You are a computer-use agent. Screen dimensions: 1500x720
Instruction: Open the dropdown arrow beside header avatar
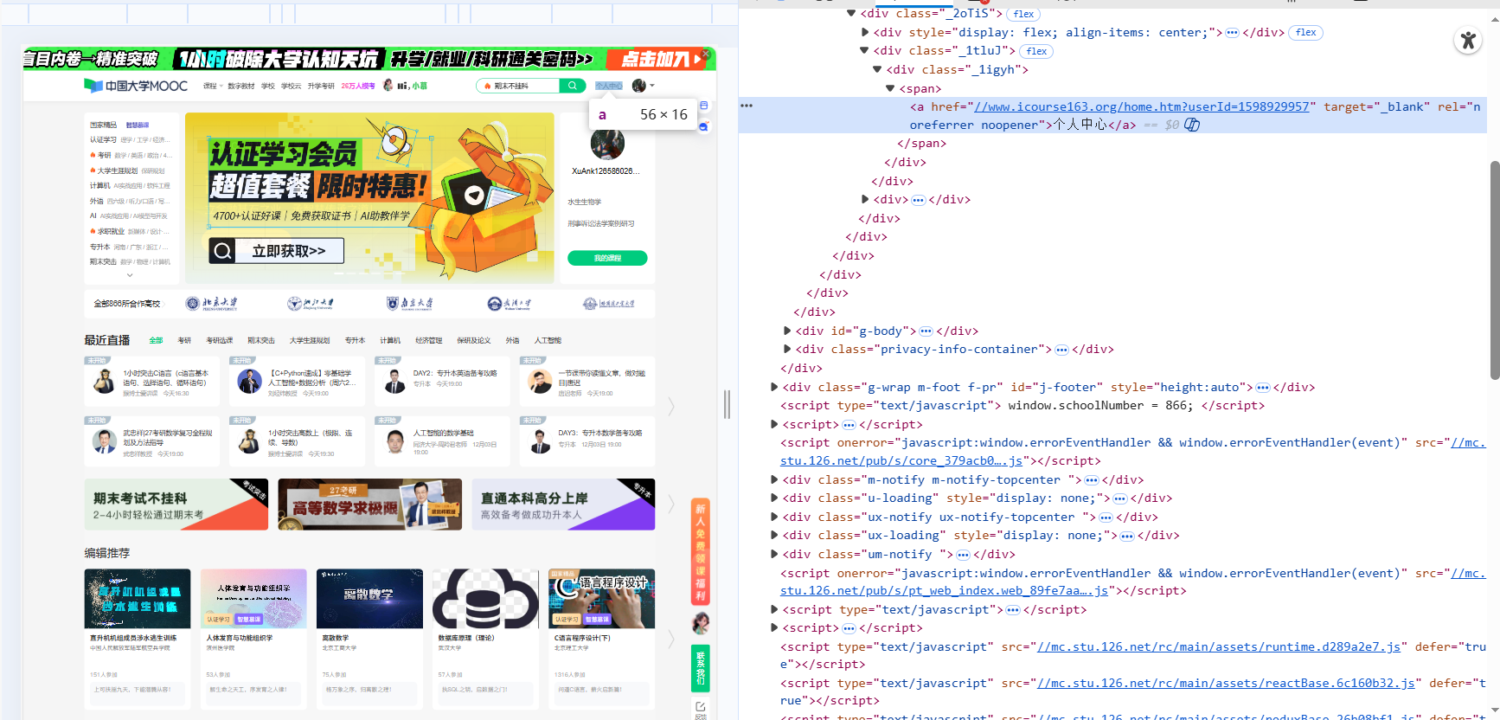(652, 86)
